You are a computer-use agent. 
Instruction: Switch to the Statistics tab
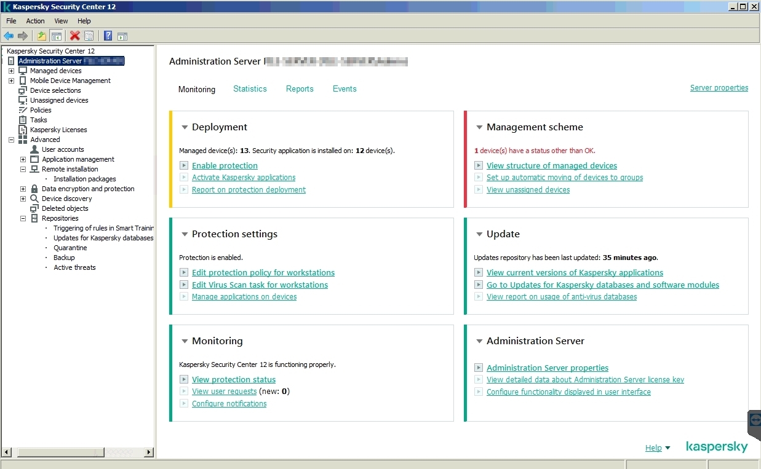[x=250, y=89]
